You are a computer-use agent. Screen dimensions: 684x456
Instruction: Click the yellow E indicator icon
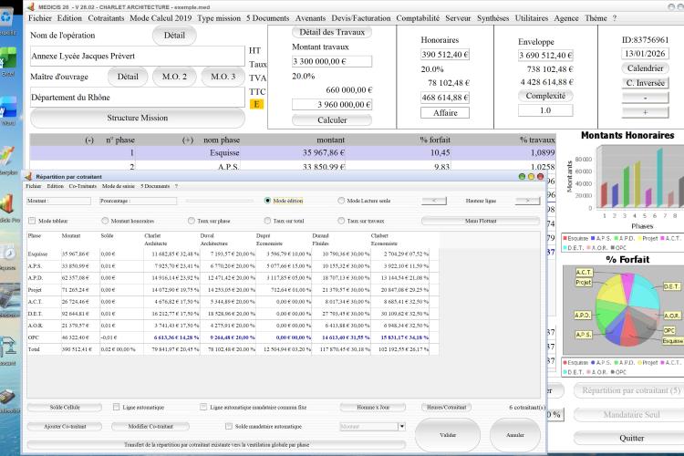point(256,104)
